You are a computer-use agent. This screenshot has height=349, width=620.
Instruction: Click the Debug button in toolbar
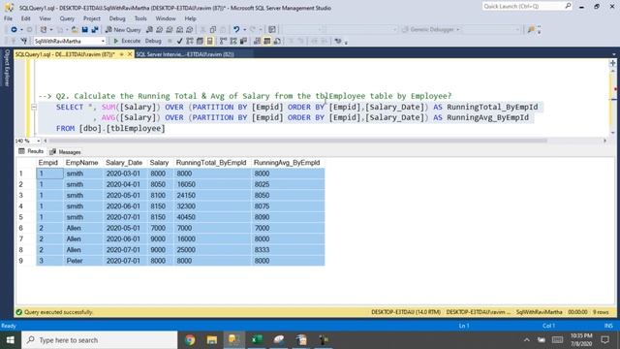(x=153, y=41)
